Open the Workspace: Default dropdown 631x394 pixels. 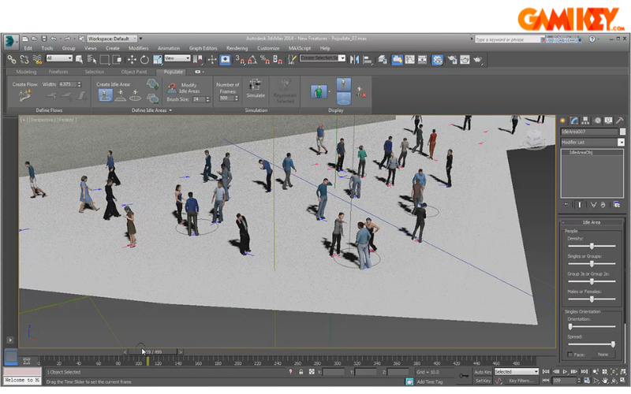tap(112, 39)
